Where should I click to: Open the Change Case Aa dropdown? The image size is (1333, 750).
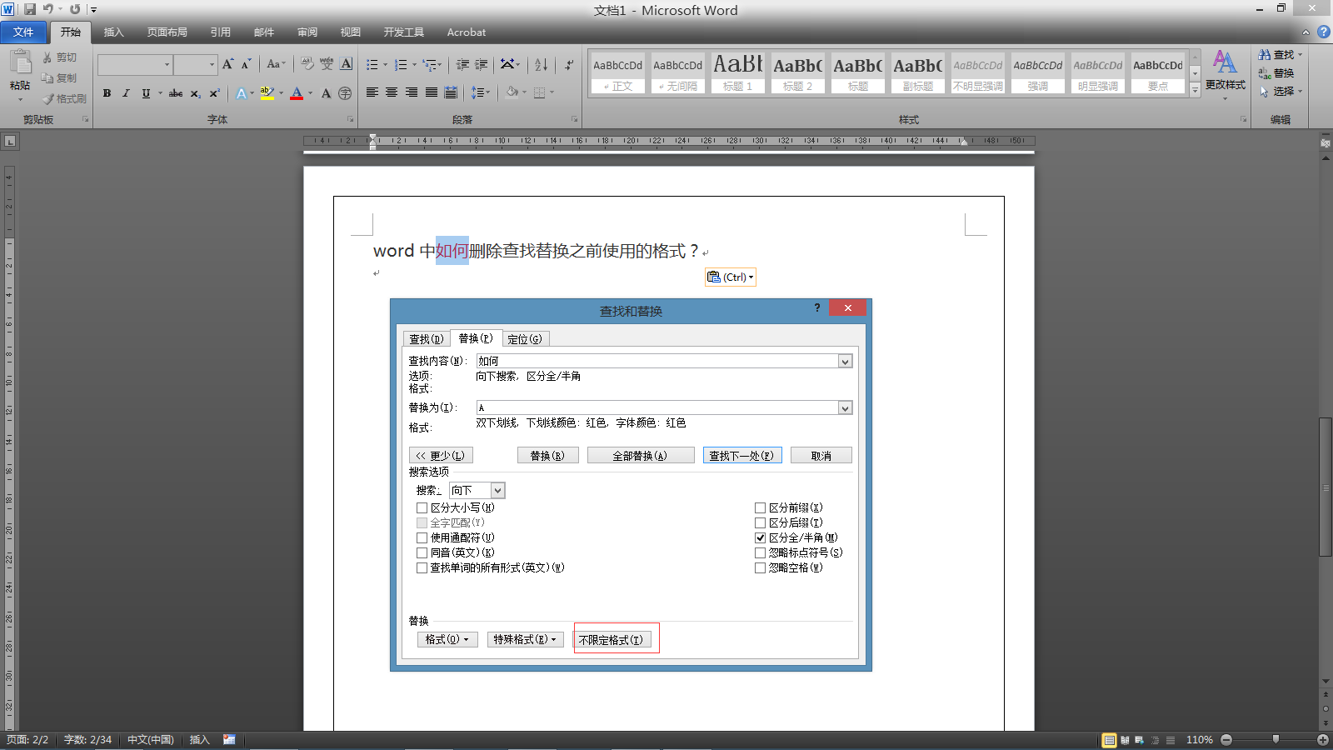[276, 64]
